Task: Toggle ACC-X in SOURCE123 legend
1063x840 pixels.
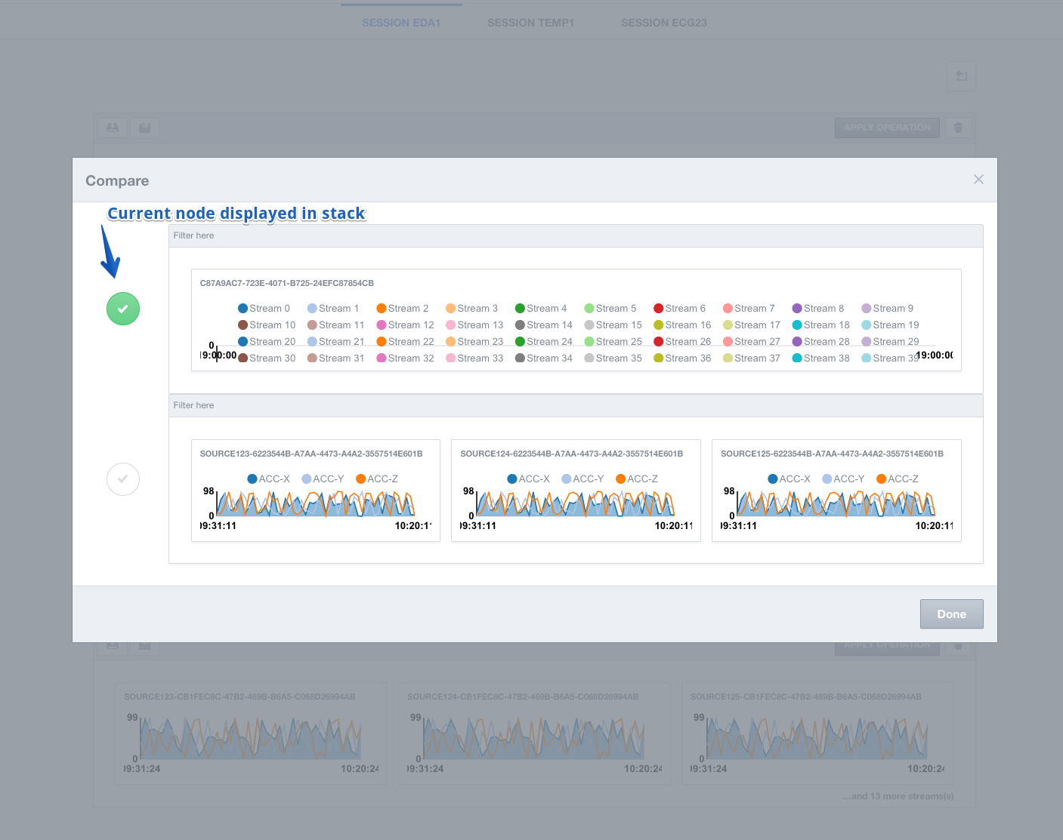Action: point(269,478)
